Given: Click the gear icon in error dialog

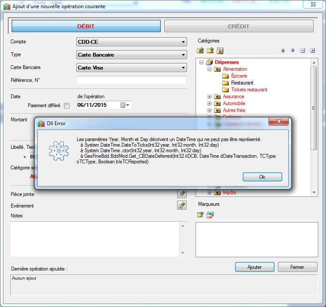Looking at the screenshot, I should click(x=59, y=150).
